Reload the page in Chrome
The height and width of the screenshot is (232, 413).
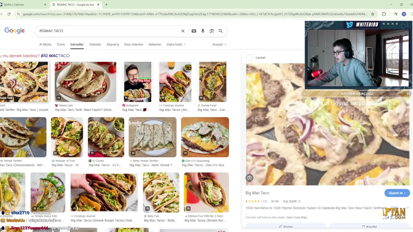click(x=9, y=14)
